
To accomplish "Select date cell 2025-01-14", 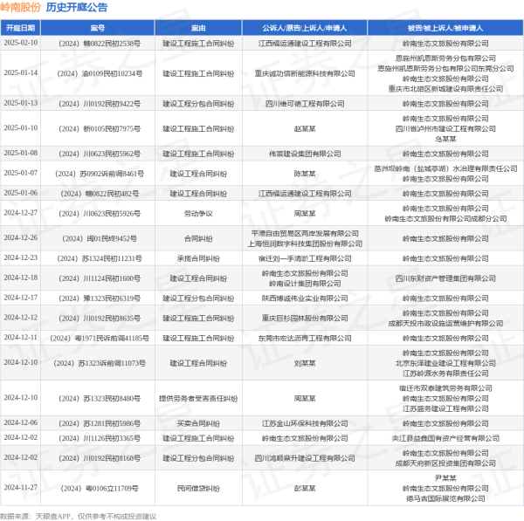I will 21,72.
